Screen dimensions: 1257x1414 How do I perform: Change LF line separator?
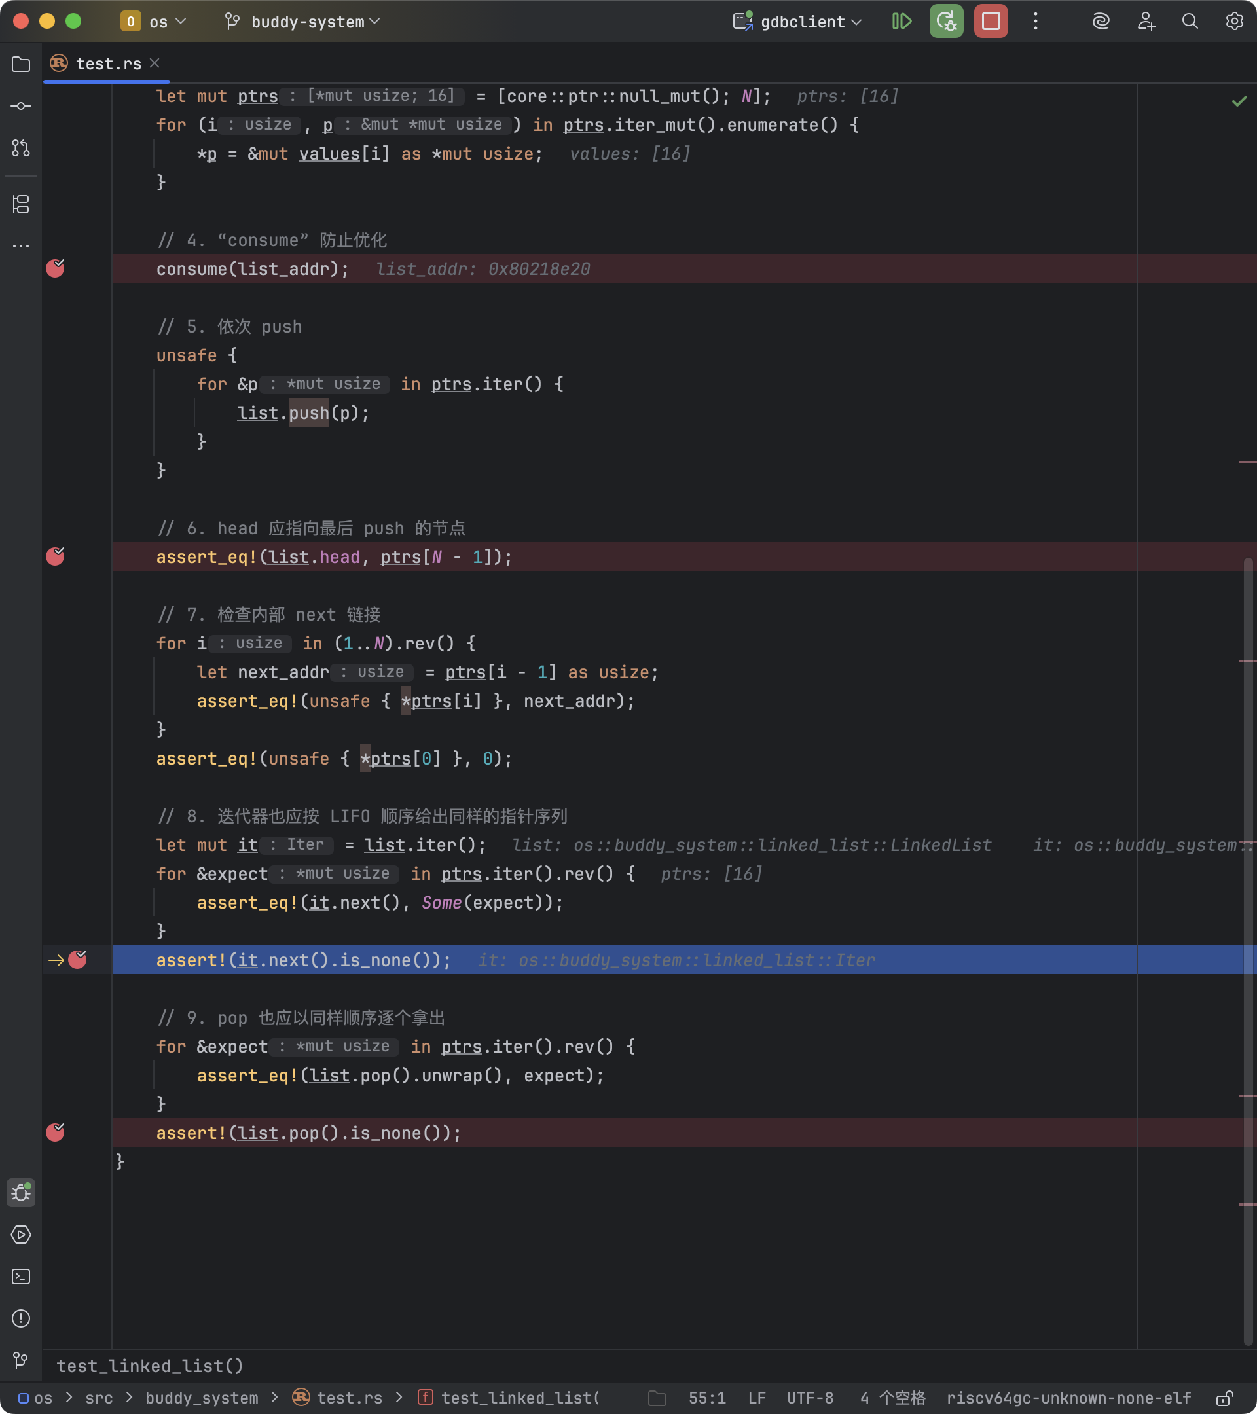[x=757, y=1398]
